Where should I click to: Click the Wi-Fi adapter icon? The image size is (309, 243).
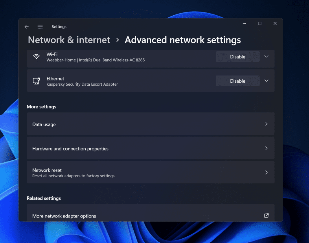pyautogui.click(x=36, y=57)
